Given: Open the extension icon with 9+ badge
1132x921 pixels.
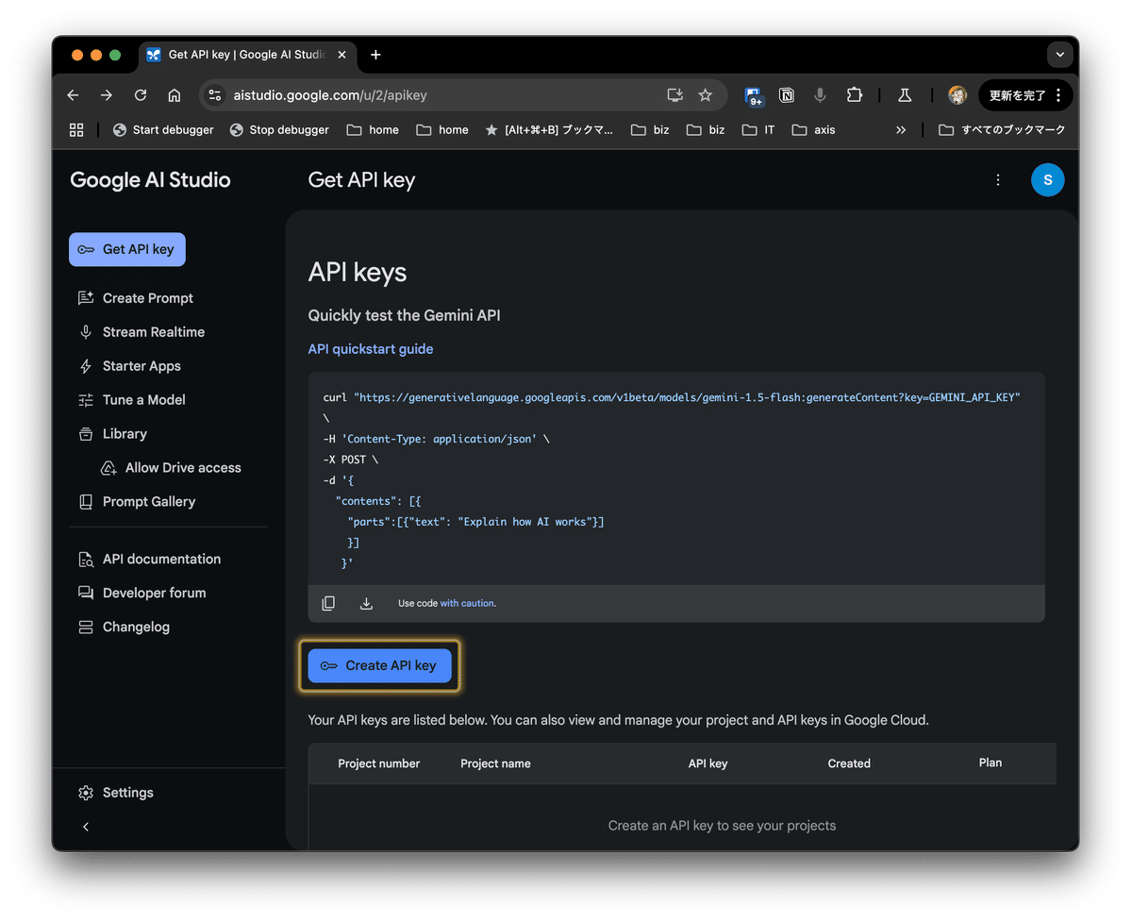Looking at the screenshot, I should pyautogui.click(x=754, y=96).
